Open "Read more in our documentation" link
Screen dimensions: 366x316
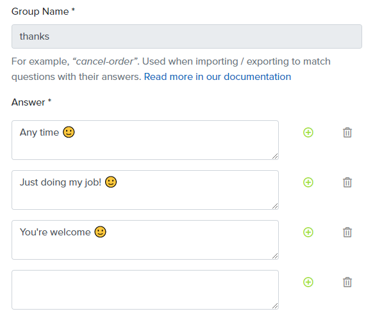(217, 77)
